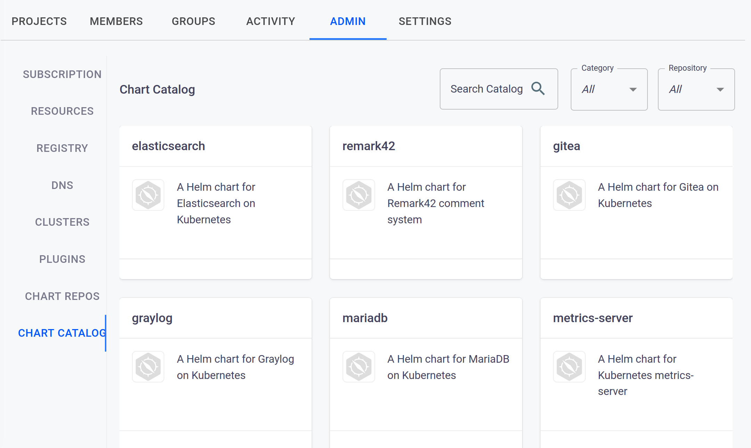Viewport: 751px width, 448px height.
Task: Open Subscription in the sidebar
Action: click(x=62, y=74)
